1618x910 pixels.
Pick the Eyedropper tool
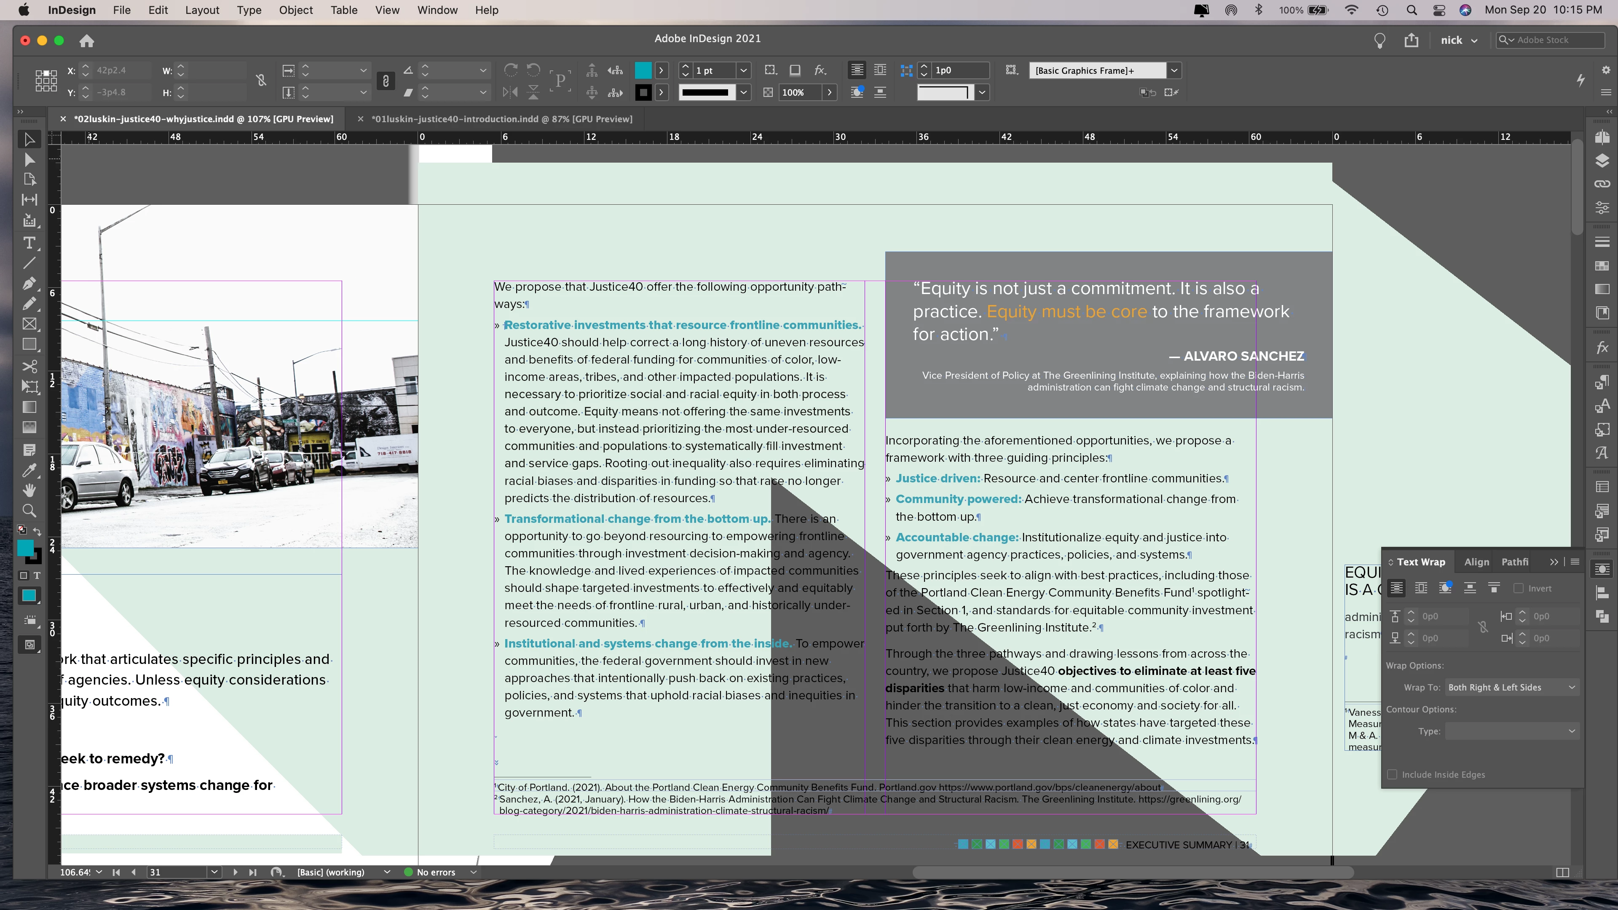(29, 470)
